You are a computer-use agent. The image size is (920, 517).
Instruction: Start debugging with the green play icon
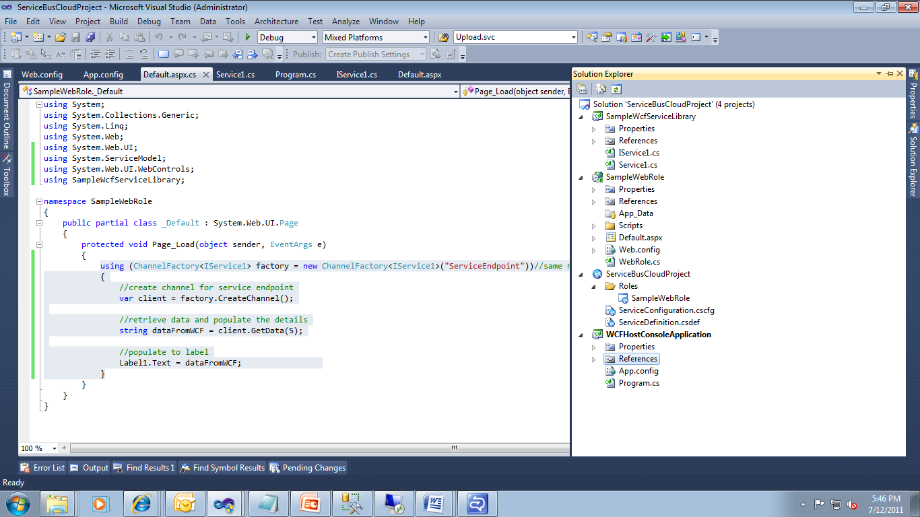(x=247, y=37)
